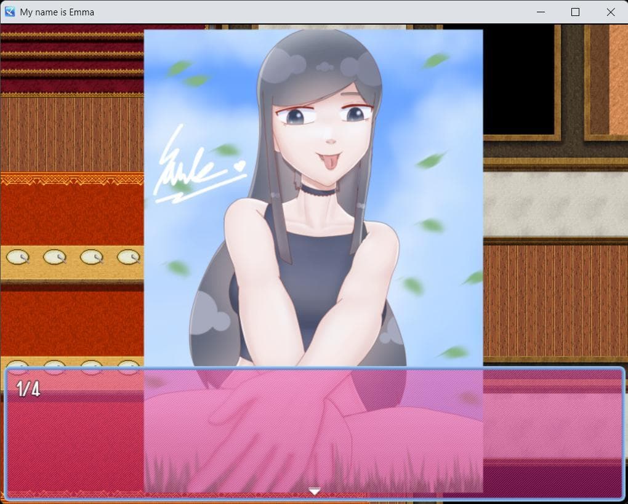
Task: Select the fourth plate on the yellow table
Action: (x=129, y=257)
